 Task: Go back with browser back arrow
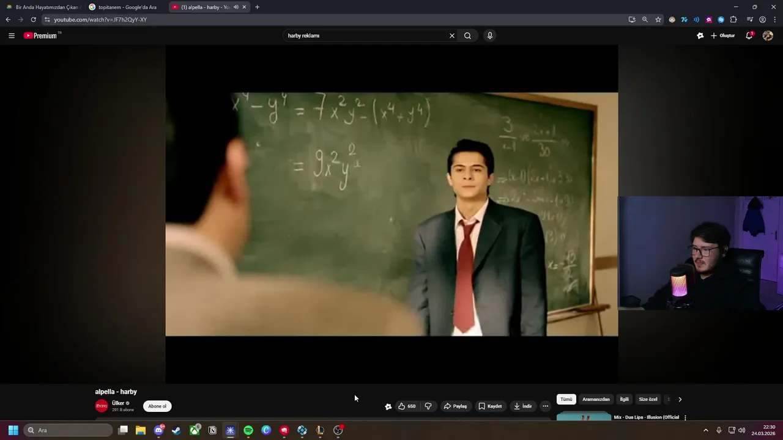tap(8, 20)
